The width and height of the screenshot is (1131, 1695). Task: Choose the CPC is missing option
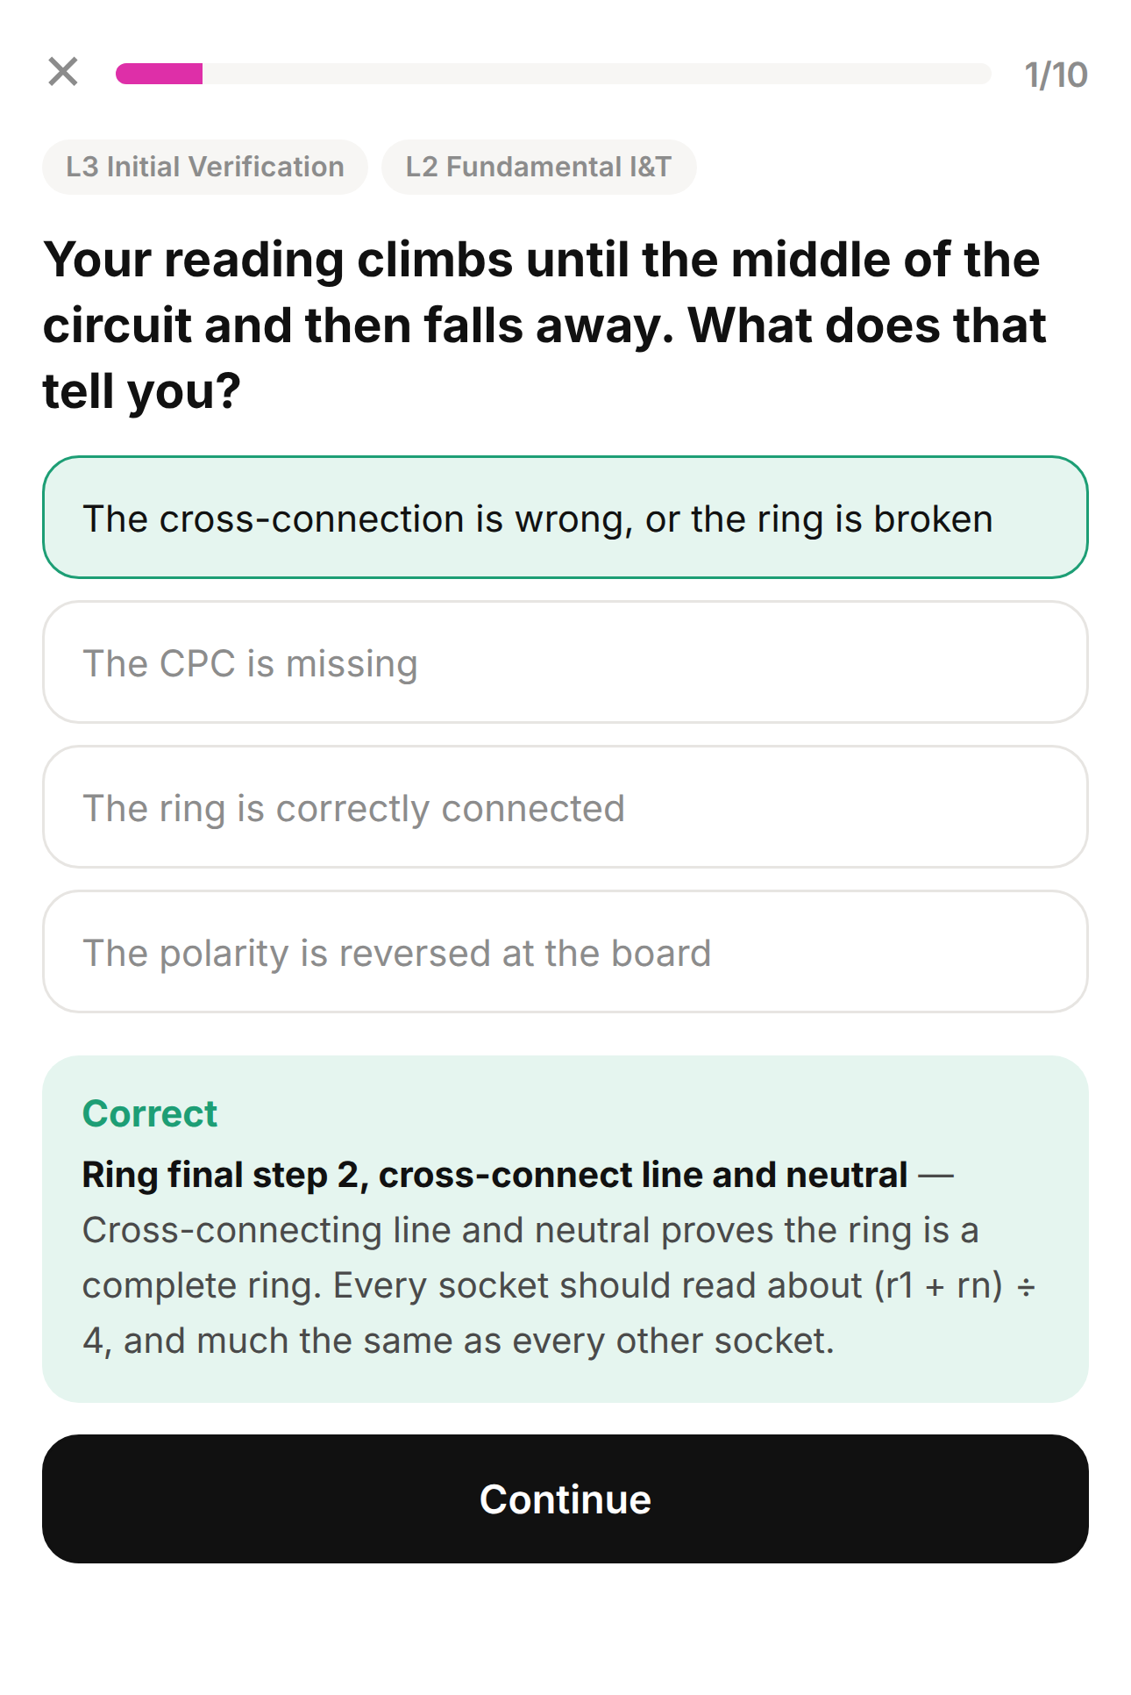pyautogui.click(x=565, y=662)
